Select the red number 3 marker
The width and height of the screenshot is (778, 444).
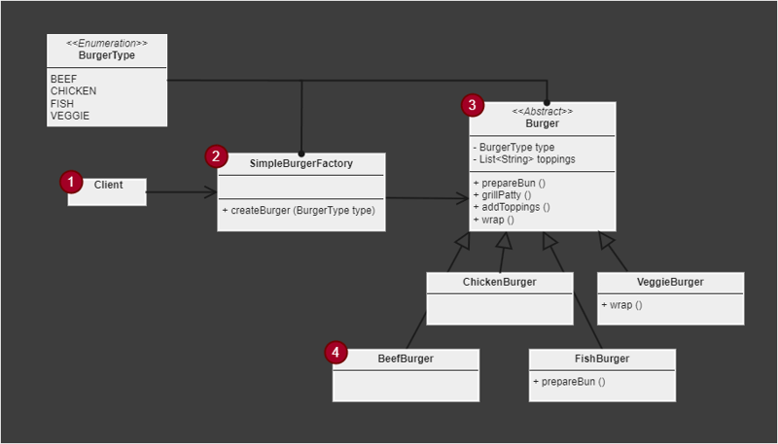472,105
